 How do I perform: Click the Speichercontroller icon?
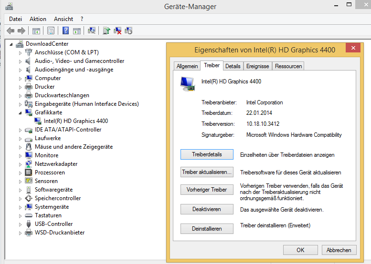click(x=29, y=198)
